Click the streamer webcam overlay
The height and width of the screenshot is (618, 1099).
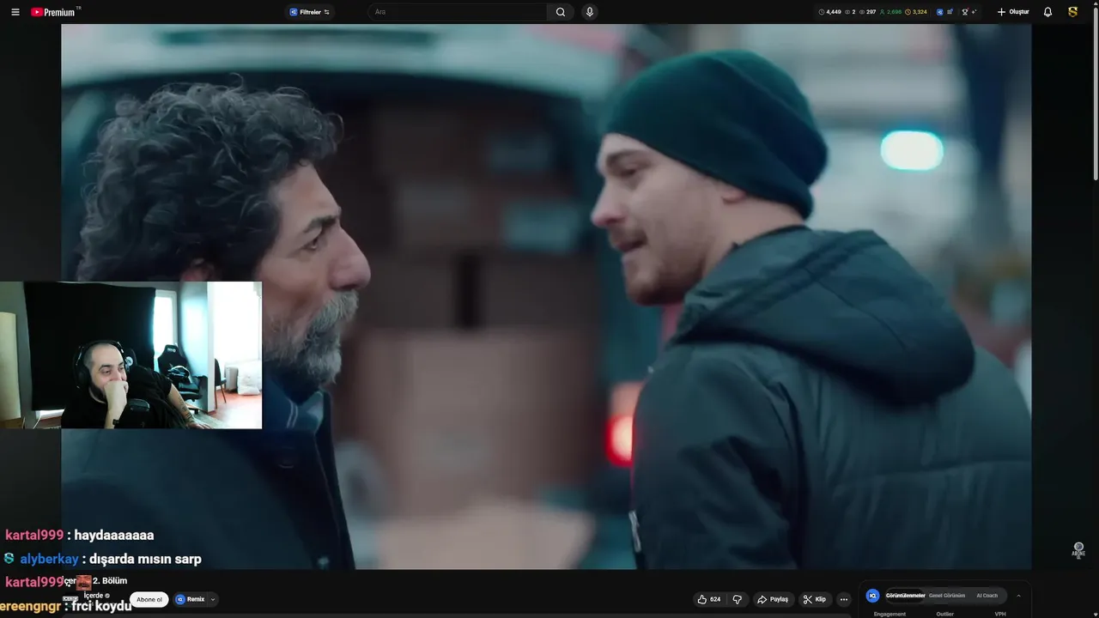131,354
